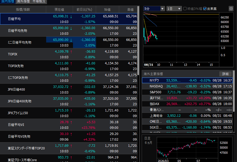Click the 日足 6ヵ月 daily chart
237x162 pixels.
(x=187, y=148)
